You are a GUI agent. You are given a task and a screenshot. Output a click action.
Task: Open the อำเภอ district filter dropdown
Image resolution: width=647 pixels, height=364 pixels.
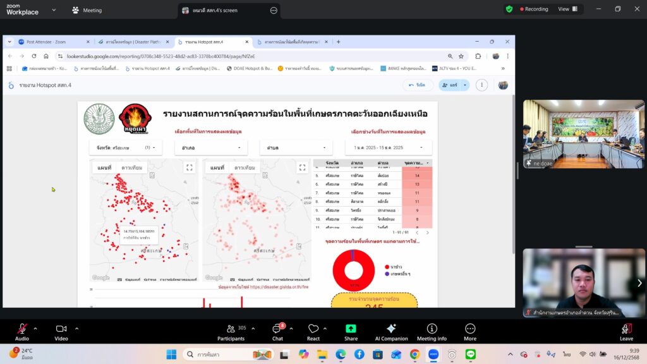pos(211,147)
